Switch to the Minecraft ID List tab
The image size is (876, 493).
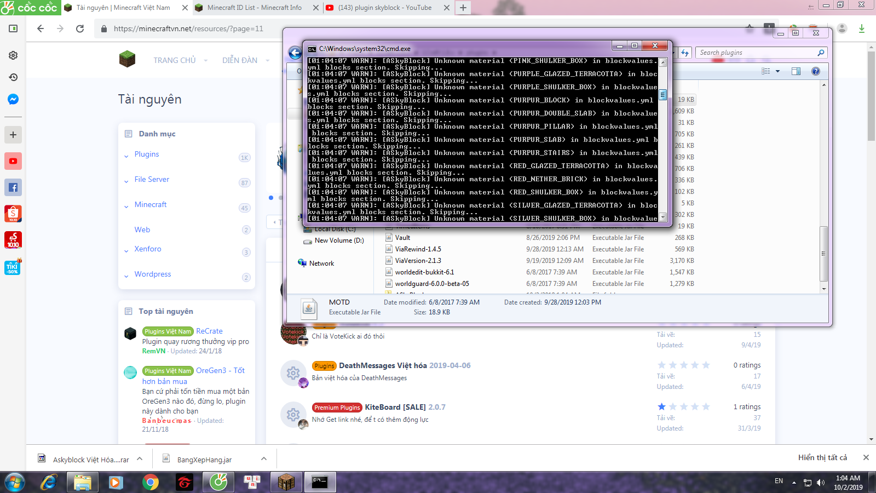[254, 8]
